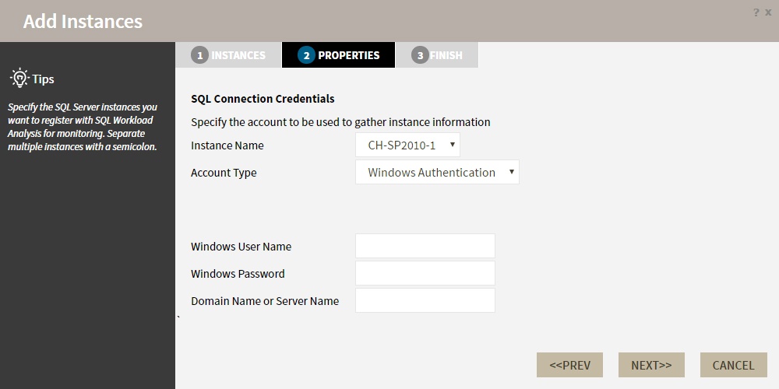This screenshot has width=779, height=389.
Task: Close the Add Instances dialog with x
Action: pos(768,12)
